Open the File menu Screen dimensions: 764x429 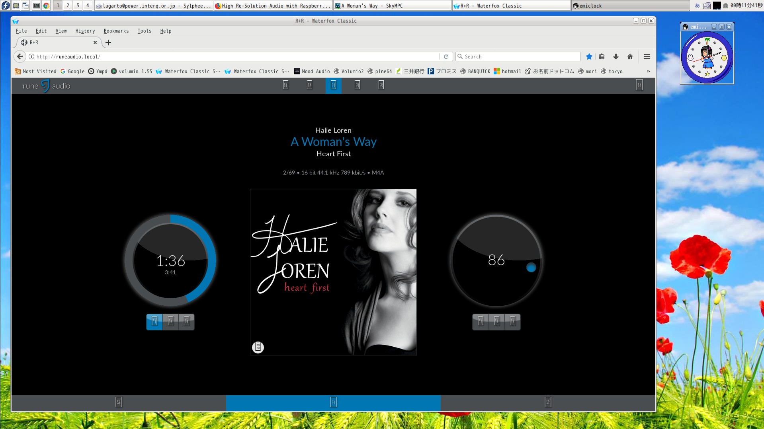pos(21,31)
